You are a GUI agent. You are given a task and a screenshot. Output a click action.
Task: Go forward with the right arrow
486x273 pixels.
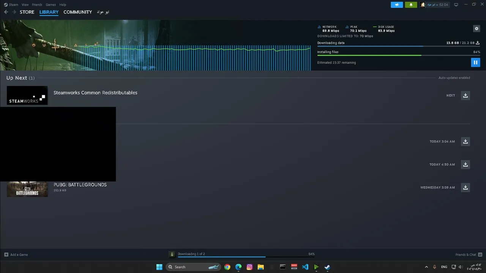coord(14,12)
